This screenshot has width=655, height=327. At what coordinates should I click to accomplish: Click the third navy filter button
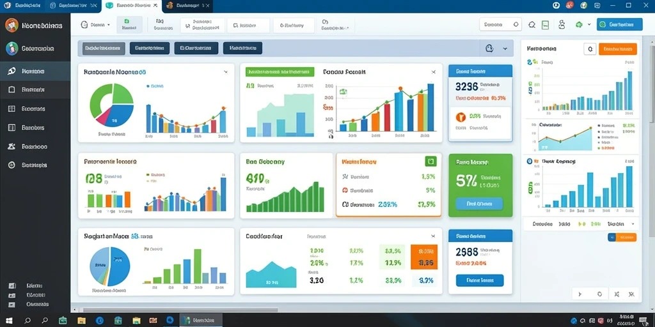(196, 48)
